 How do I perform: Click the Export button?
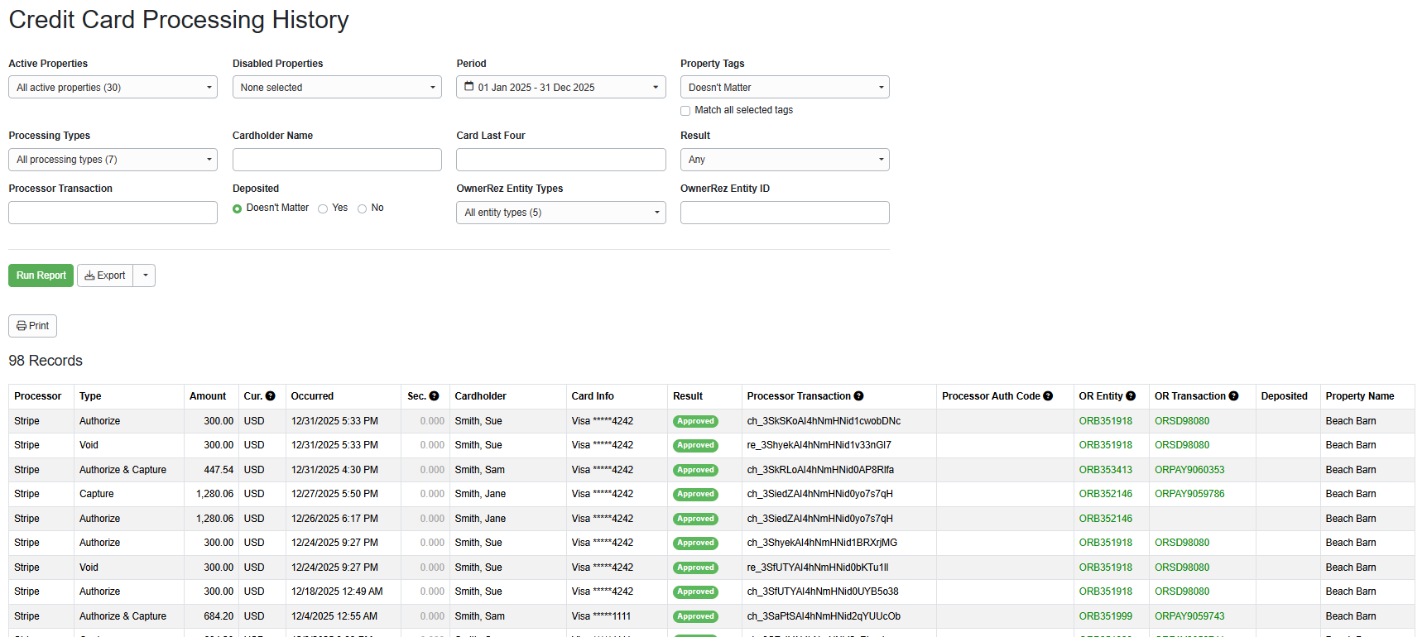click(105, 275)
